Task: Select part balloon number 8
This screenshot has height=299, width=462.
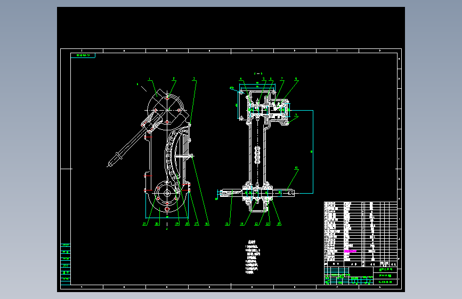Action: pyautogui.click(x=296, y=79)
